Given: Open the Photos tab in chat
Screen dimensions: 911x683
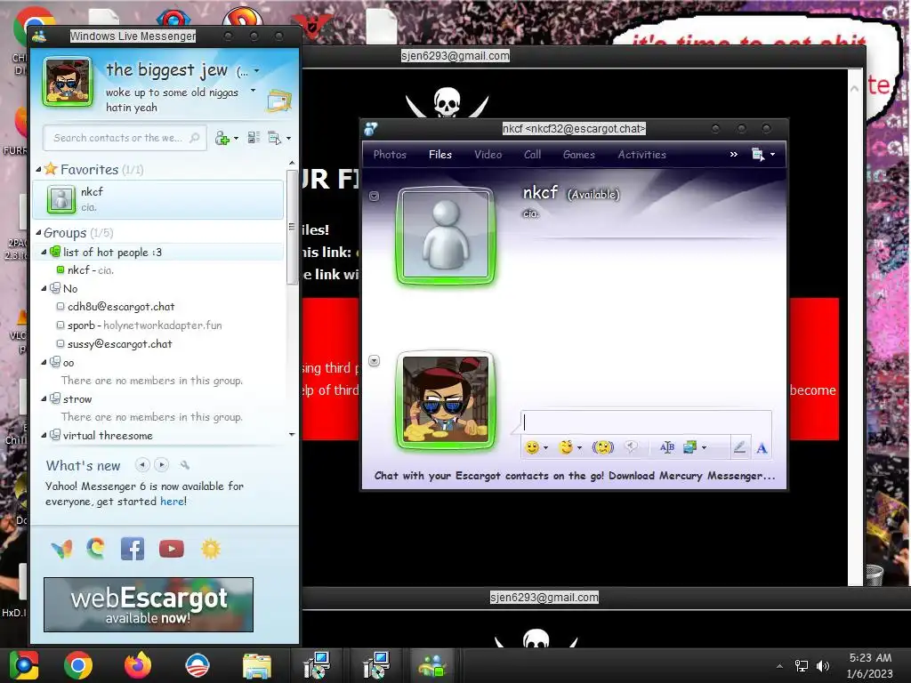Looking at the screenshot, I should (x=390, y=155).
